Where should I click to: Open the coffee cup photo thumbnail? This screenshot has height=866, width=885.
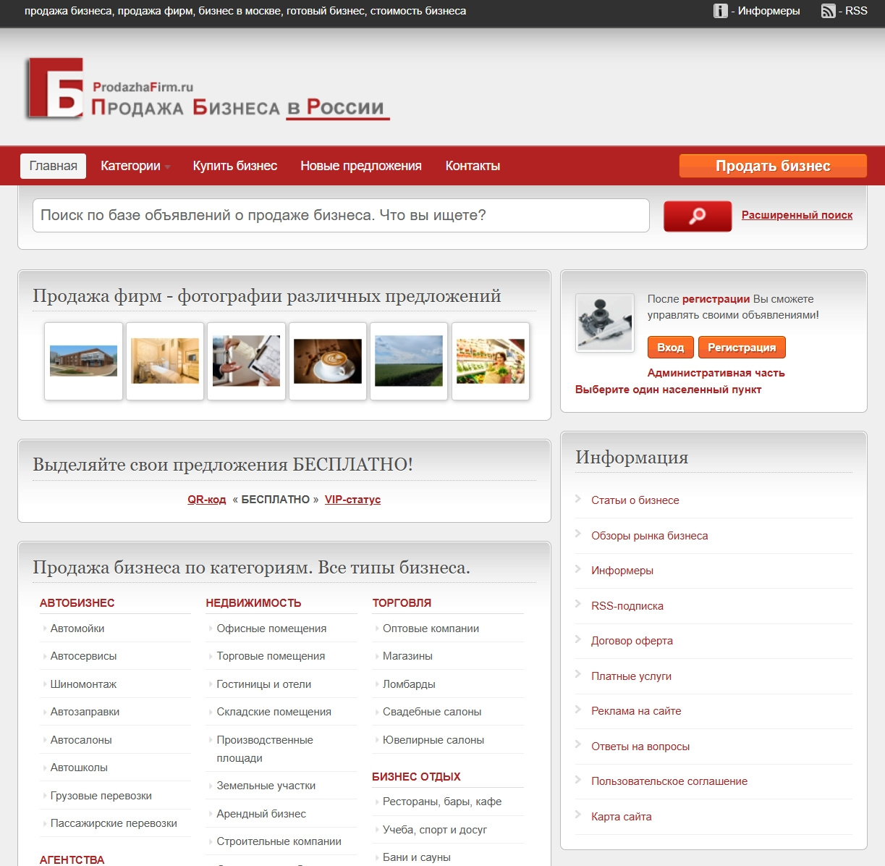[x=328, y=361]
